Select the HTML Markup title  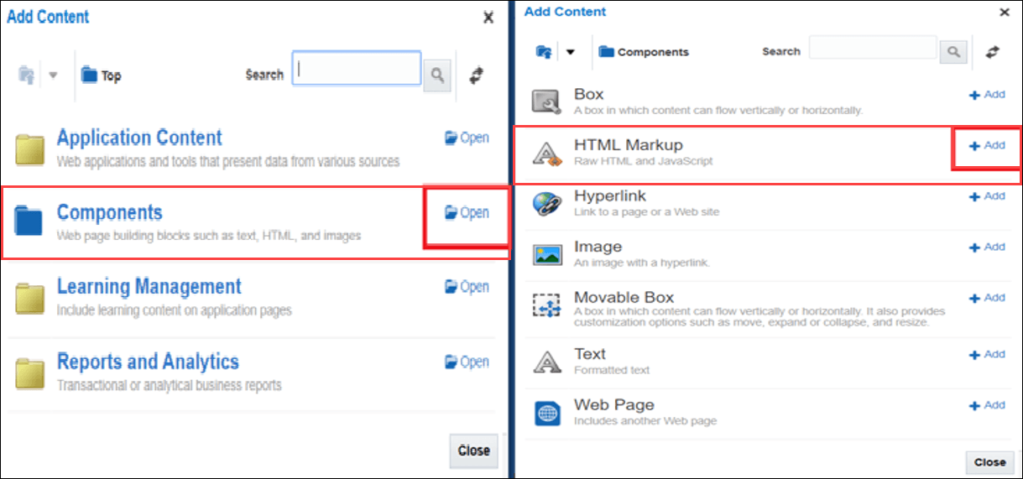629,145
